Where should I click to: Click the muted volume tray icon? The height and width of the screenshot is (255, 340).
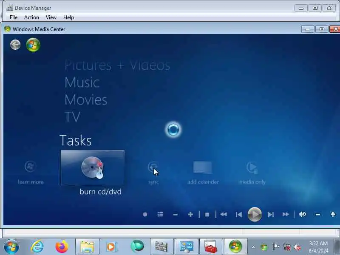pos(297,247)
